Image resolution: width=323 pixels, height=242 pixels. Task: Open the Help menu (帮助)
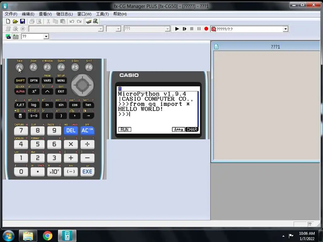coord(120,14)
